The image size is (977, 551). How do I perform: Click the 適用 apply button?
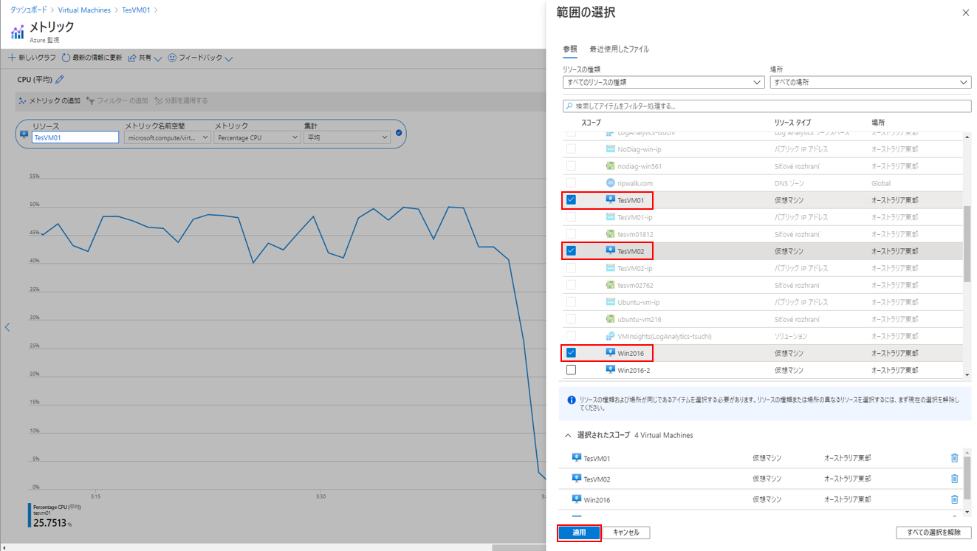coord(579,532)
